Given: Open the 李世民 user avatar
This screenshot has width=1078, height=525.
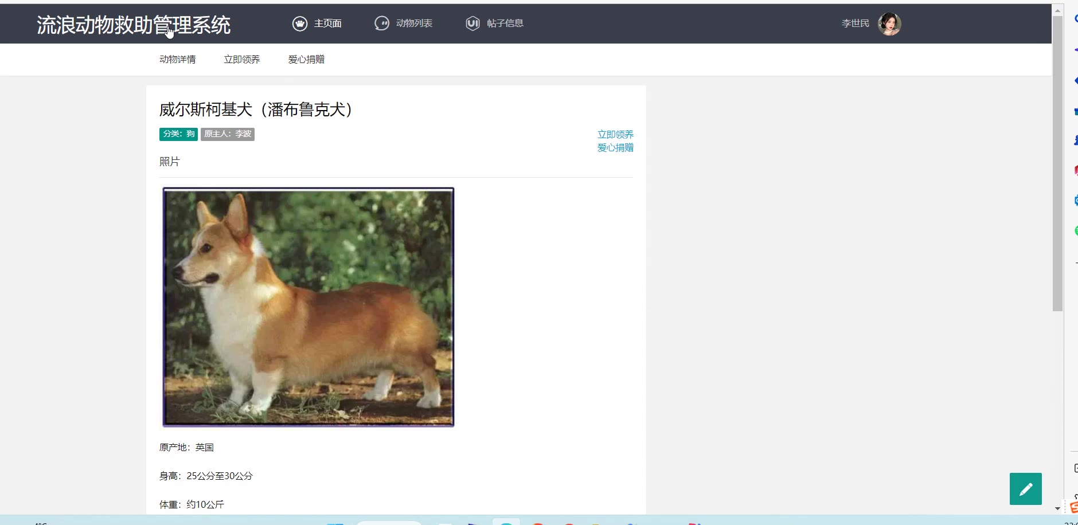Looking at the screenshot, I should click(889, 23).
